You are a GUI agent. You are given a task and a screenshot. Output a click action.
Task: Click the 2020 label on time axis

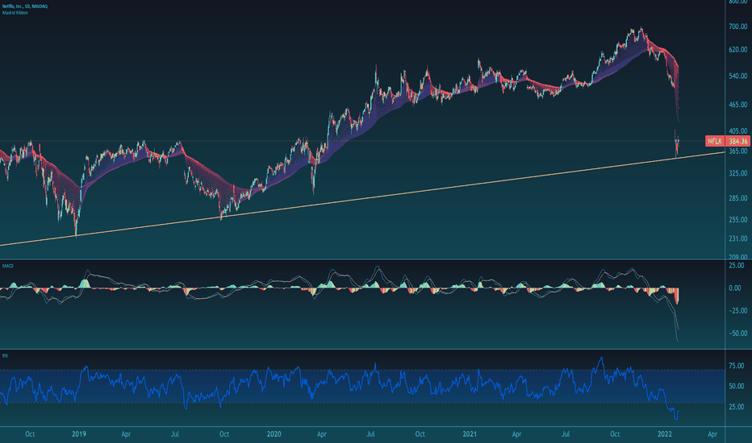pos(274,434)
